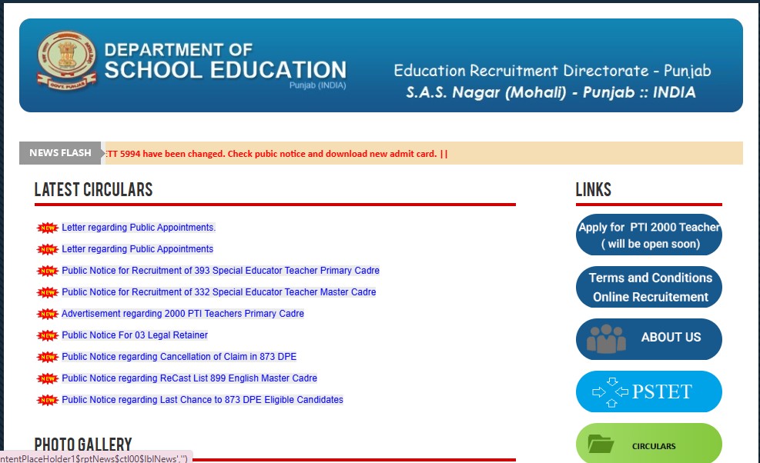Click 'Education Recruitment Directorate - Punjab' banner text

[552, 71]
